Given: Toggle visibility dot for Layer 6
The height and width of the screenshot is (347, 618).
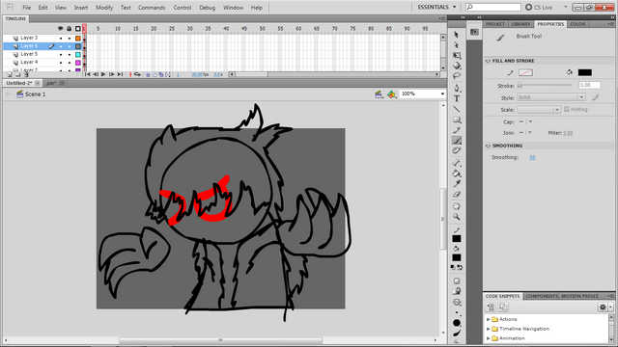Looking at the screenshot, I should (61, 46).
